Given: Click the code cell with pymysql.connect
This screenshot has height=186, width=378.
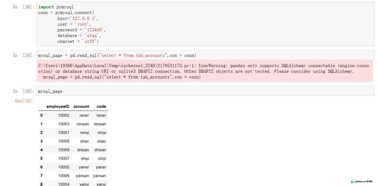Looking at the screenshot, I should (x=205, y=24).
